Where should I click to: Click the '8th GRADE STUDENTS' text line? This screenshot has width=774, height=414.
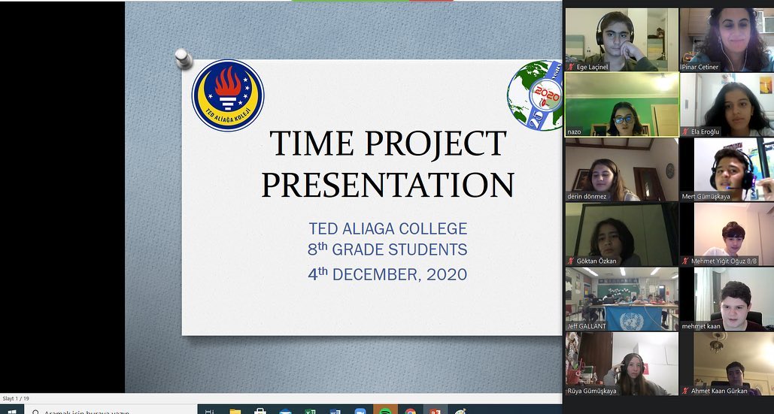pyautogui.click(x=387, y=249)
